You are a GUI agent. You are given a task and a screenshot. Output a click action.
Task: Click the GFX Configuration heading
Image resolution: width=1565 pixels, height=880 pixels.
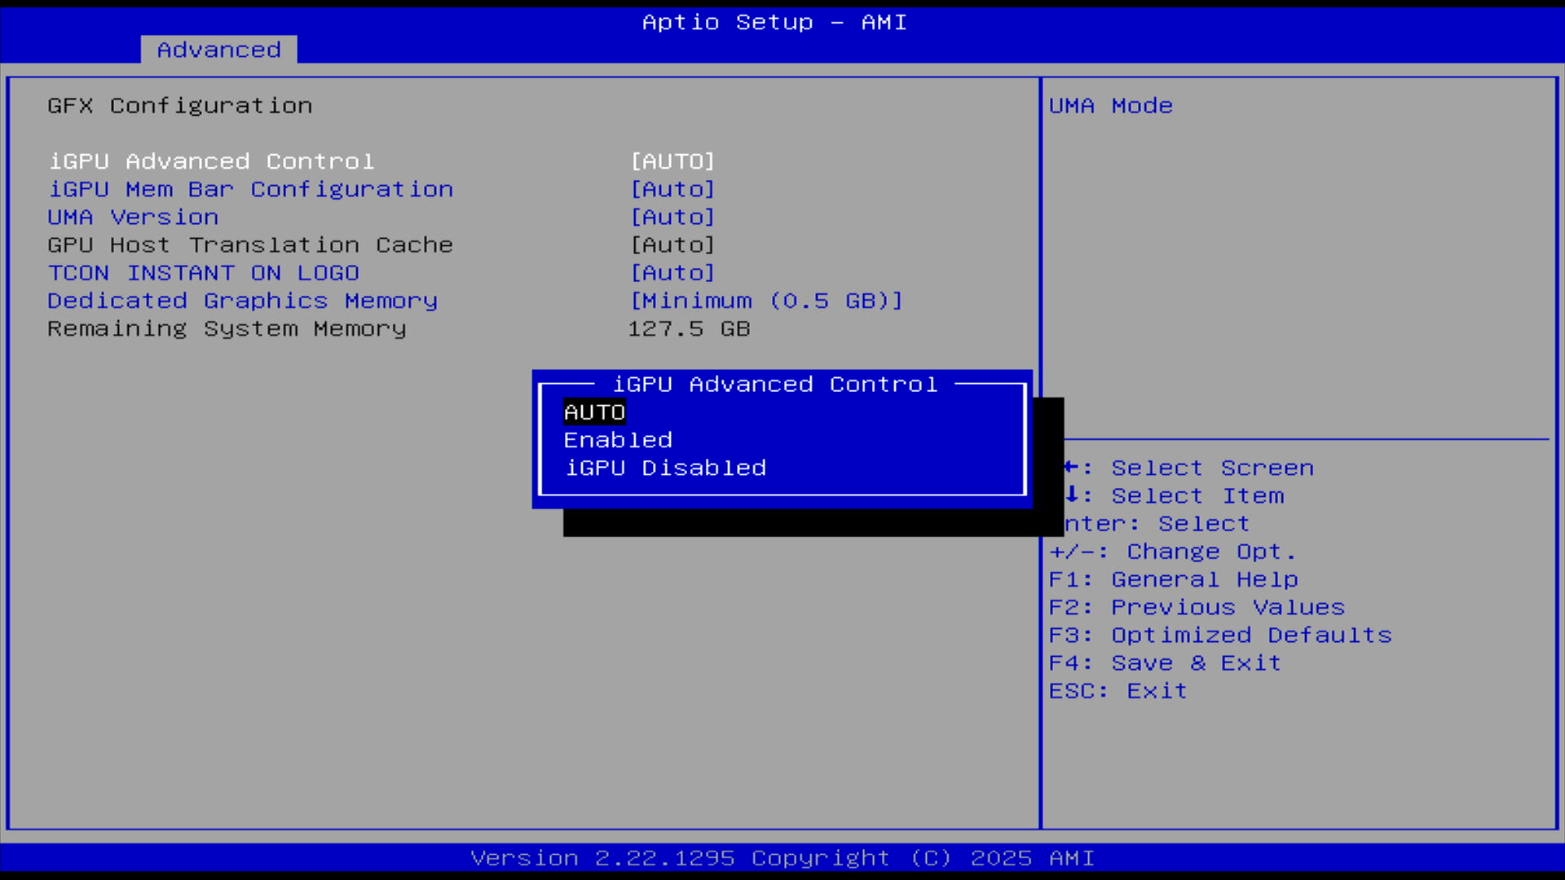[x=179, y=106]
